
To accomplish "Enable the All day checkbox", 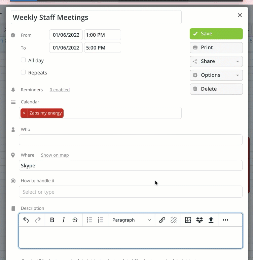I will [x=23, y=60].
